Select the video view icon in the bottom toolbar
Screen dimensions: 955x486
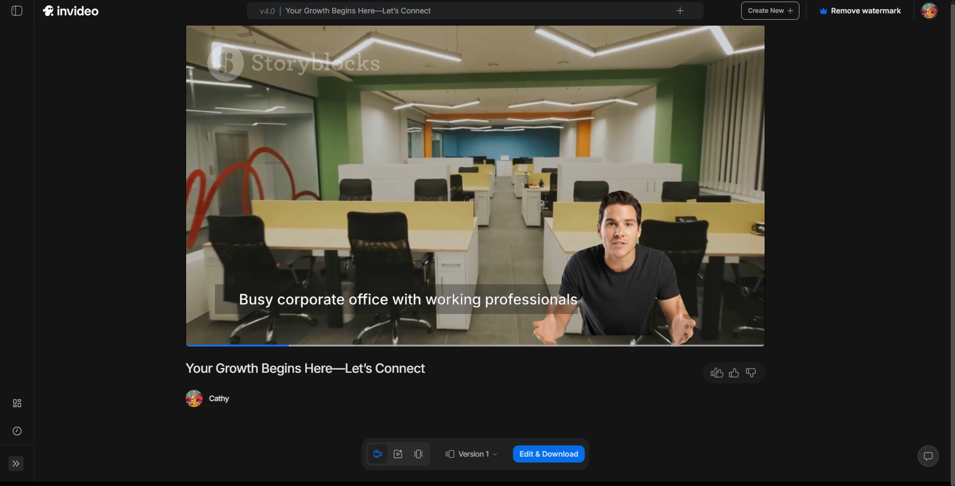(378, 454)
